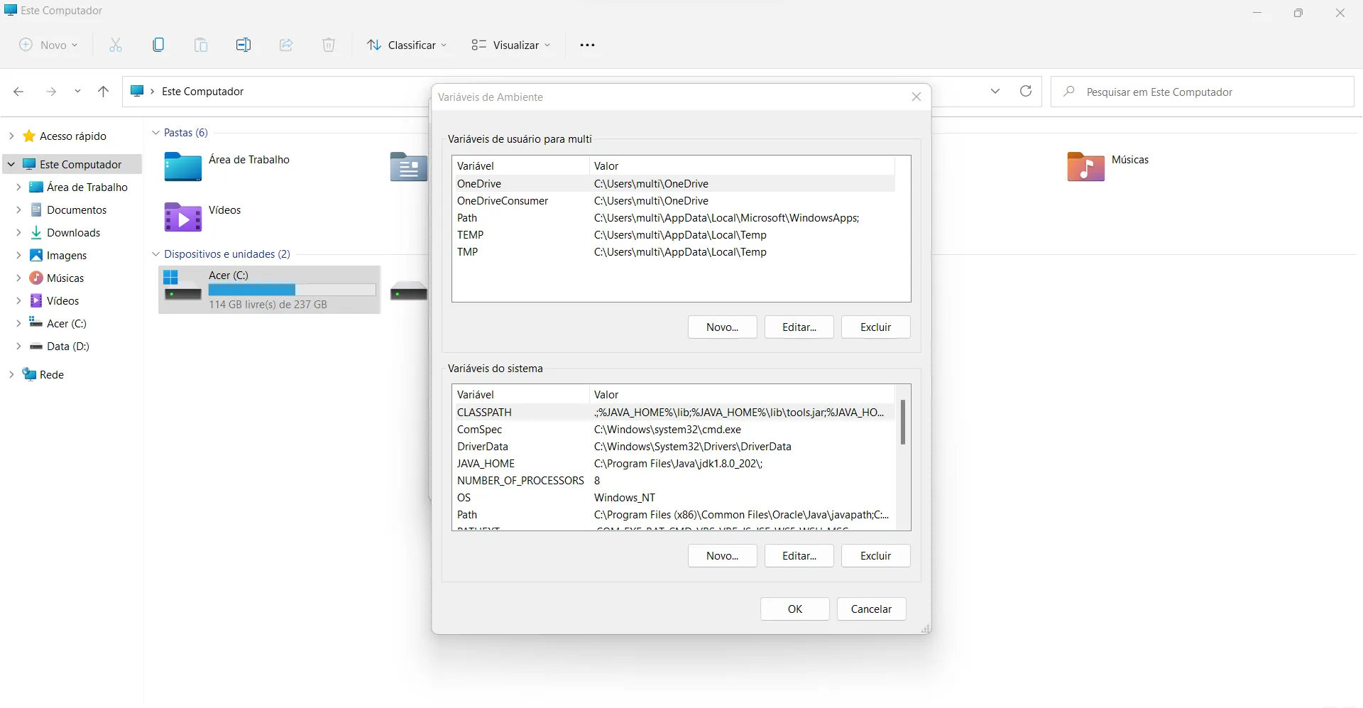Select the OS Windows_NT system variable row
This screenshot has width=1363, height=708.
tap(674, 497)
